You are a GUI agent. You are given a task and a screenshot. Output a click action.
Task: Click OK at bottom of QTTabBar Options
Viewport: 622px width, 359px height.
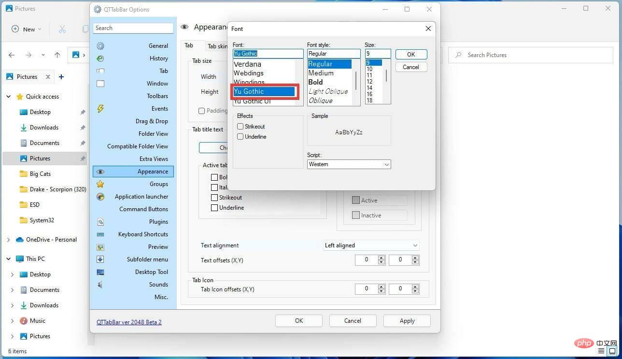click(299, 321)
